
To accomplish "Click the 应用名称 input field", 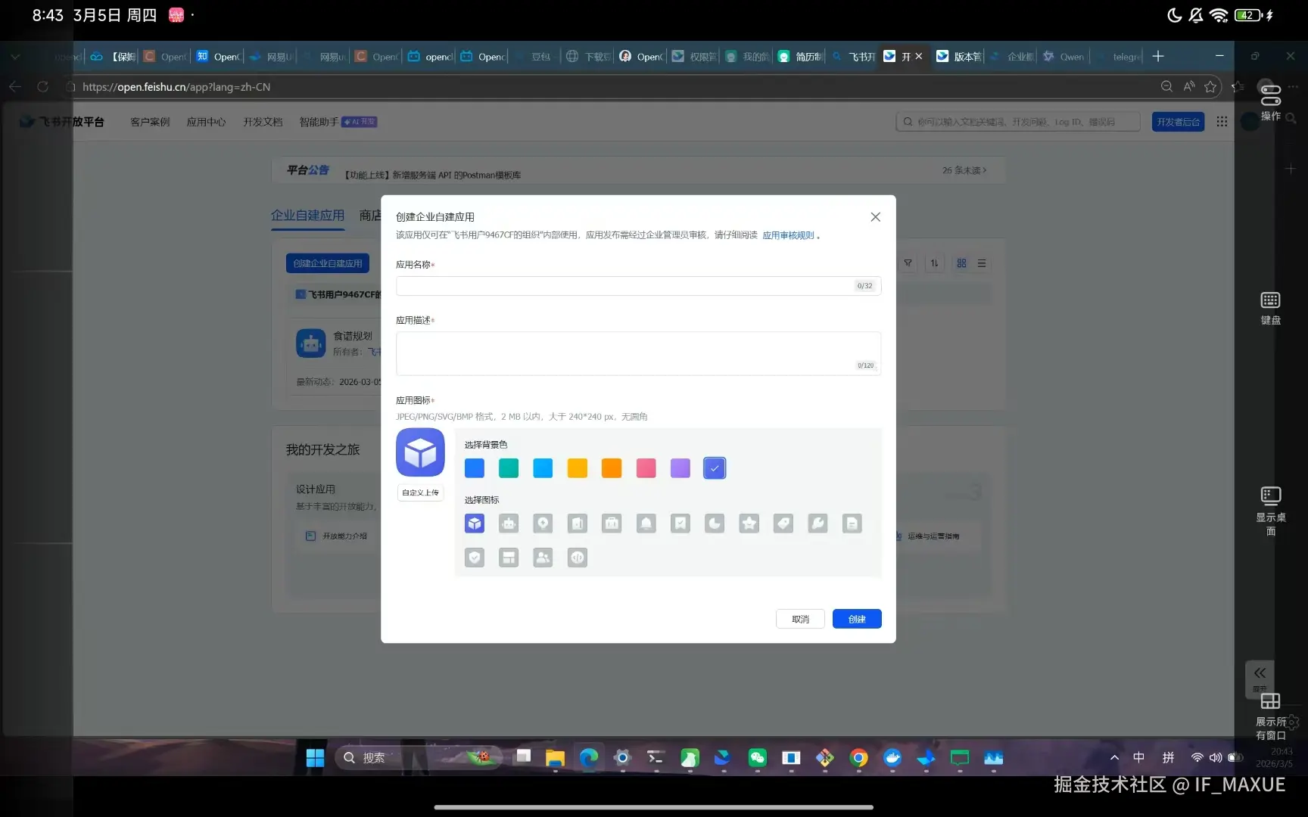I will 638,286.
